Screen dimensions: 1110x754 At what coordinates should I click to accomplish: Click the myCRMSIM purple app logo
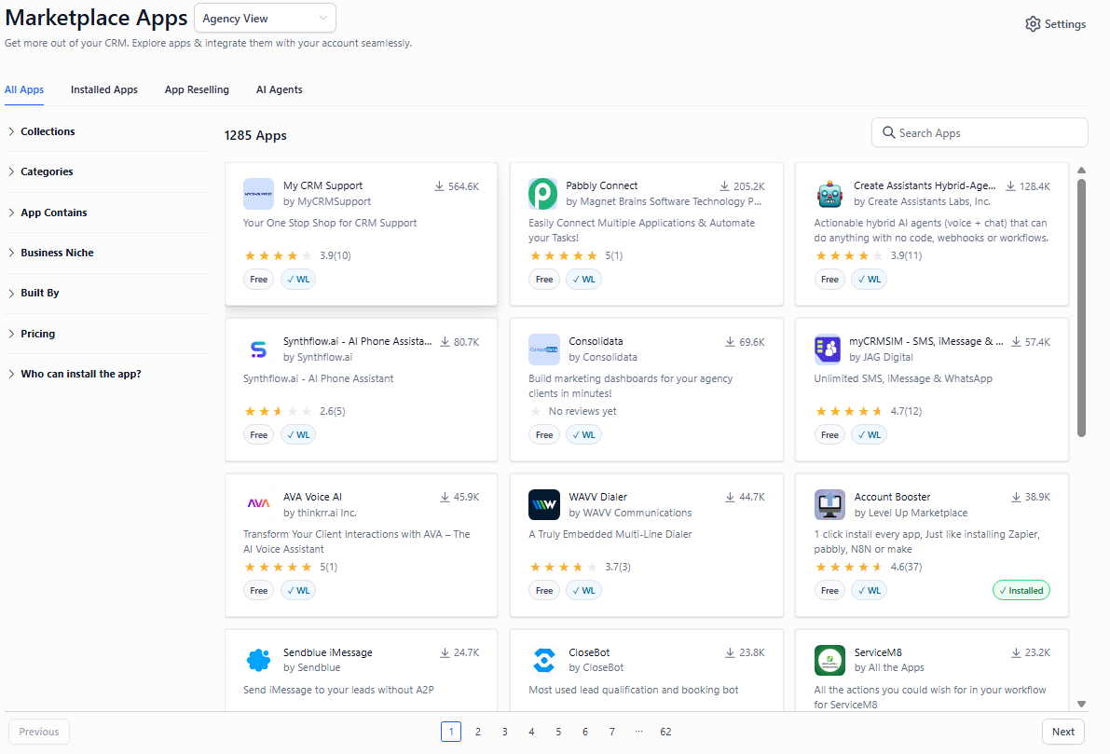(828, 349)
